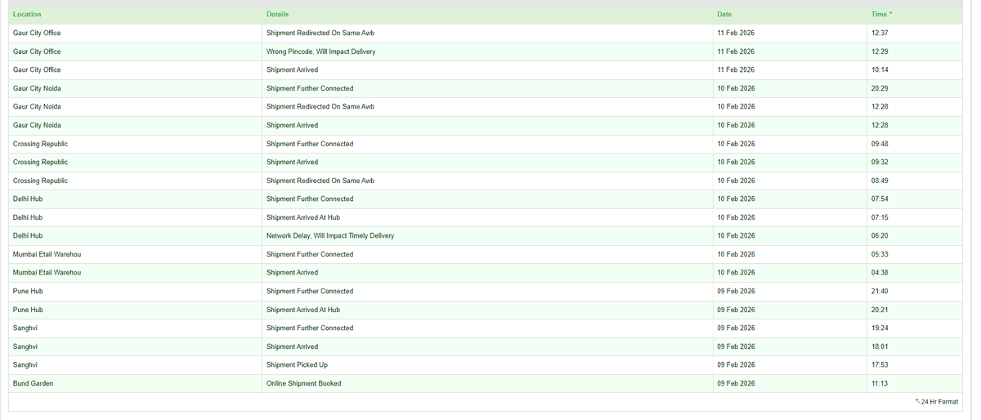The height and width of the screenshot is (420, 981).
Task: Click 'Shipment Further Connected' in 05:33 row
Action: coord(310,255)
